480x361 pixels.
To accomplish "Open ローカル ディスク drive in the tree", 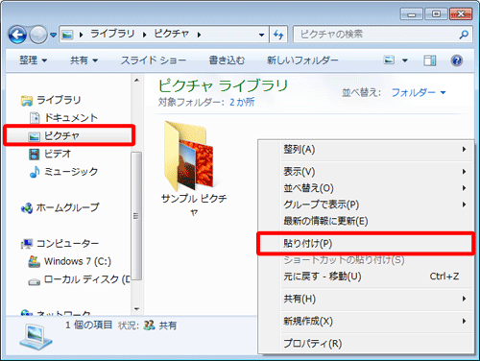I will [x=87, y=279].
